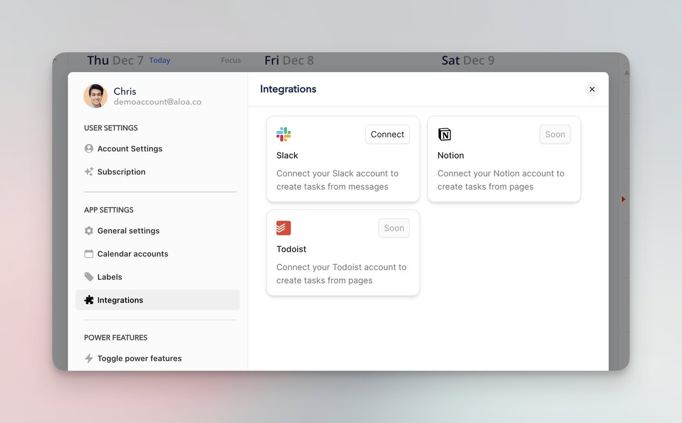Click the Calendar accounts calendar icon
The height and width of the screenshot is (423, 682).
pos(89,254)
